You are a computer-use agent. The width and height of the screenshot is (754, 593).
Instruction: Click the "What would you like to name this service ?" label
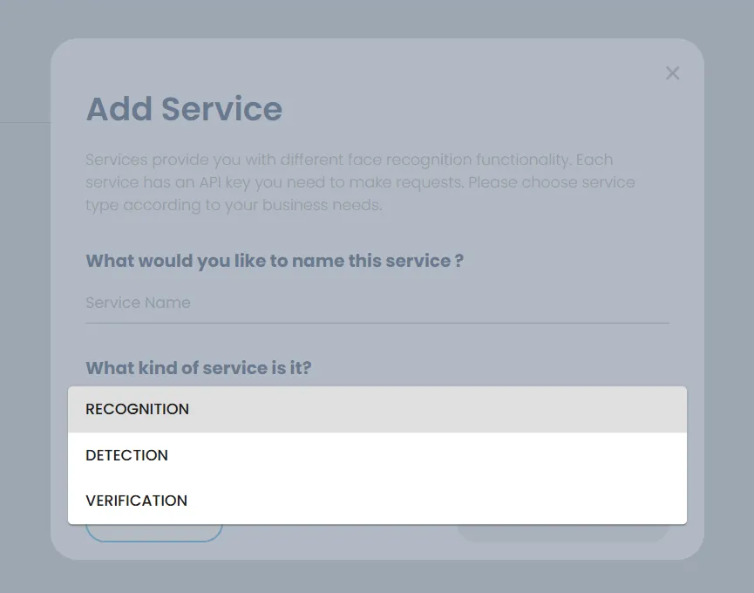pos(274,261)
